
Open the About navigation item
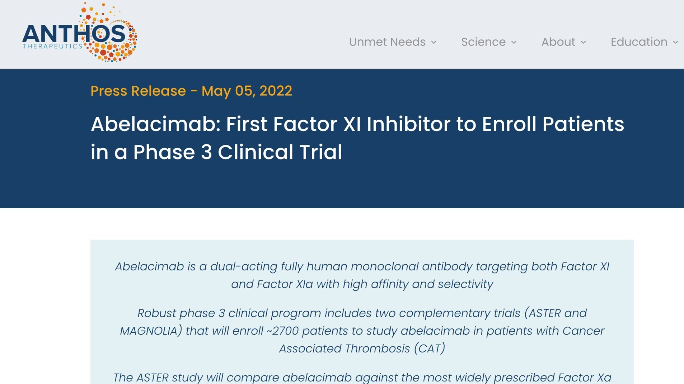point(558,42)
